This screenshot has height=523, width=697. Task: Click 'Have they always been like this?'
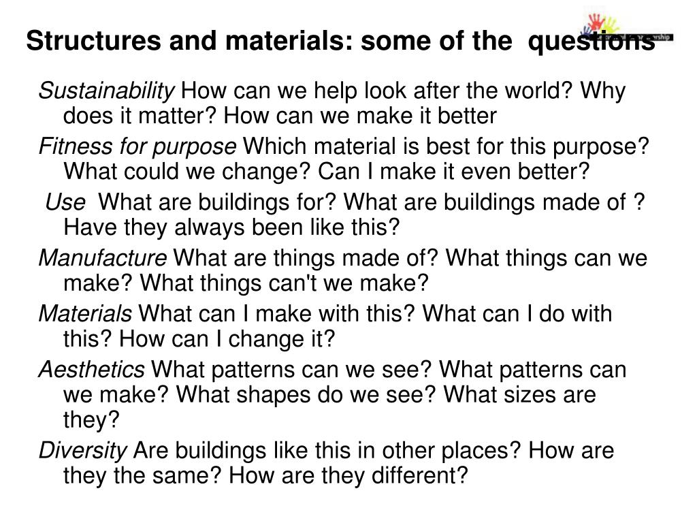231,227
